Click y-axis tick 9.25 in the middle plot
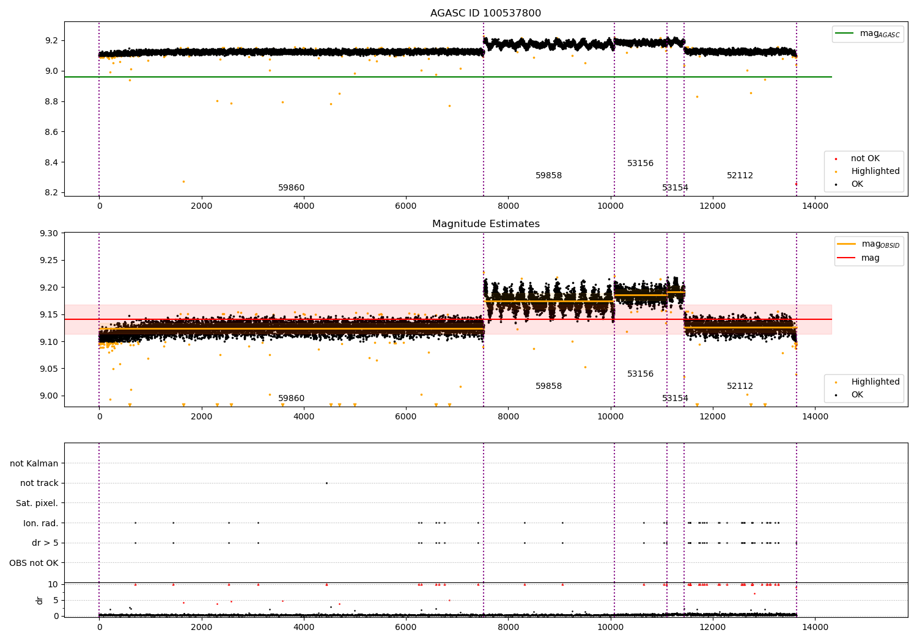 pyautogui.click(x=49, y=261)
